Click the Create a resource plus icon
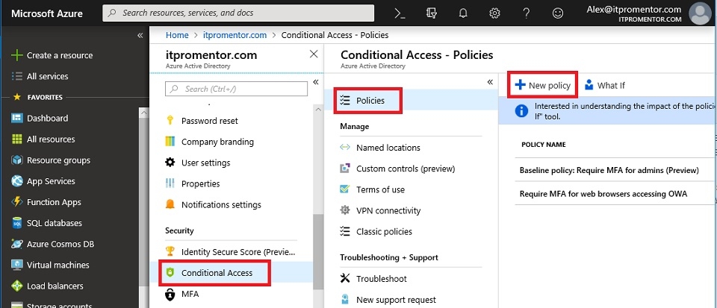The height and width of the screenshot is (308, 717). (x=17, y=55)
